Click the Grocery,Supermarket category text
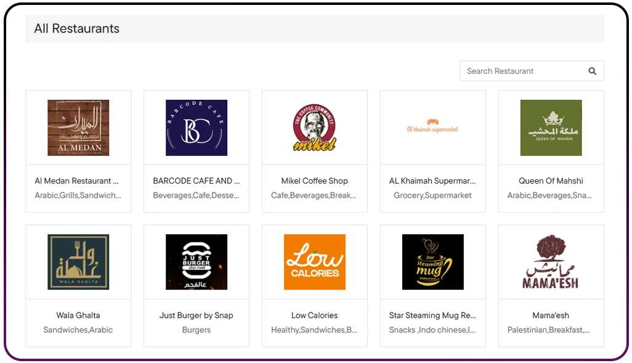This screenshot has width=632, height=363. pos(432,195)
